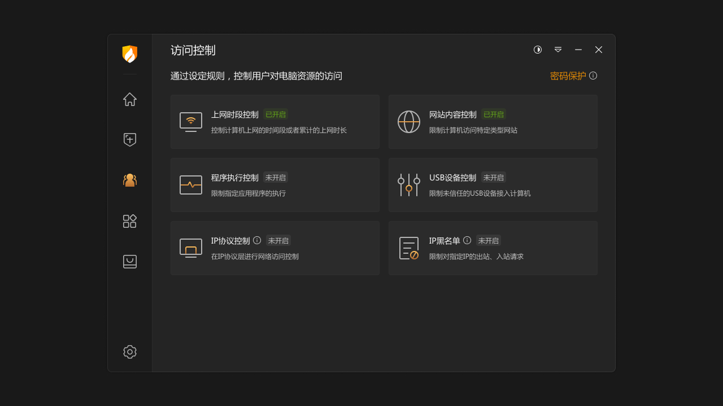Viewport: 723px width, 406px height.
Task: Click the monitor icon on 程序执行控制 card
Action: click(x=191, y=184)
